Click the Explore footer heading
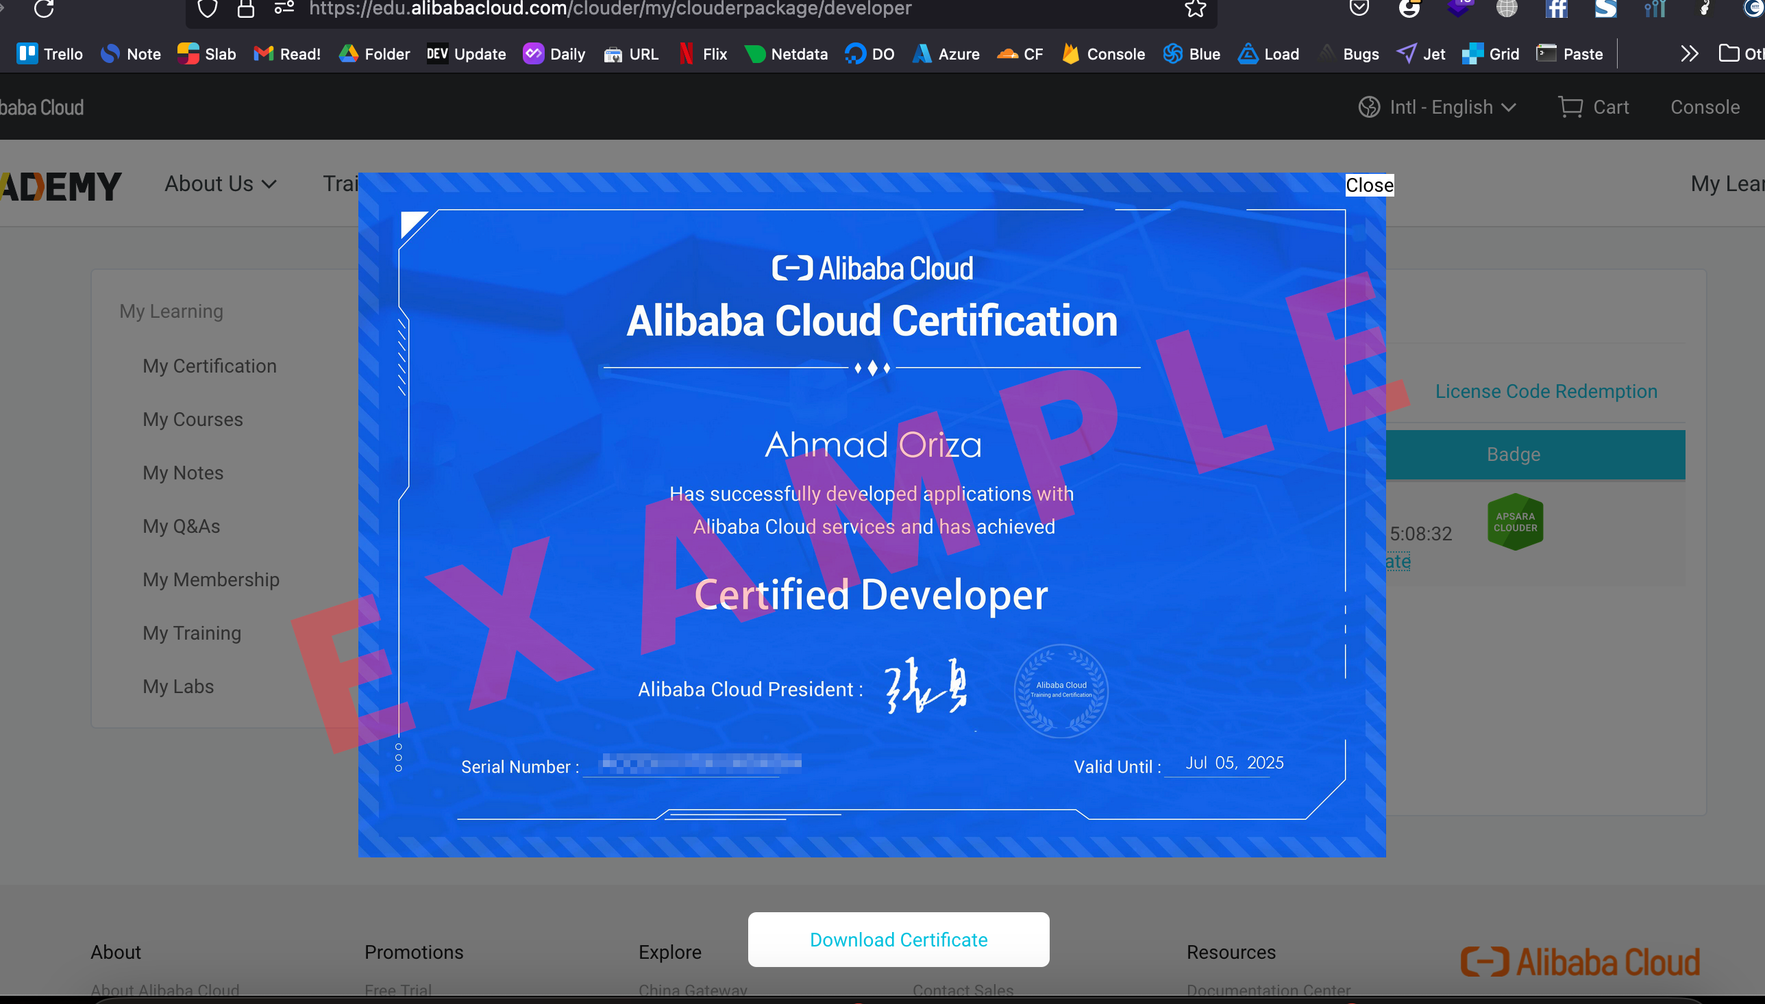Viewport: 1765px width, 1004px height. click(669, 951)
